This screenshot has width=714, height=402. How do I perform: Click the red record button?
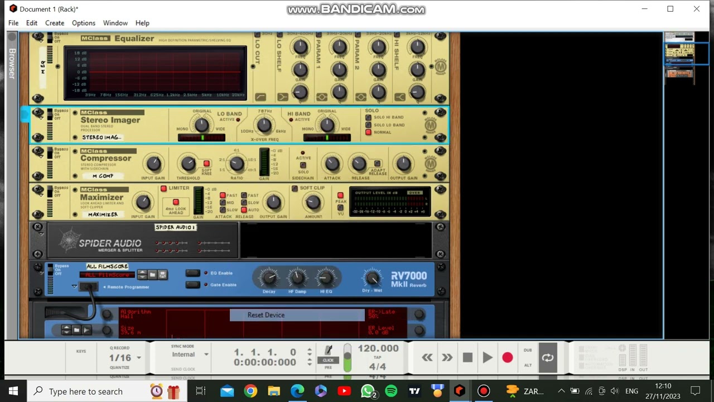pyautogui.click(x=507, y=358)
